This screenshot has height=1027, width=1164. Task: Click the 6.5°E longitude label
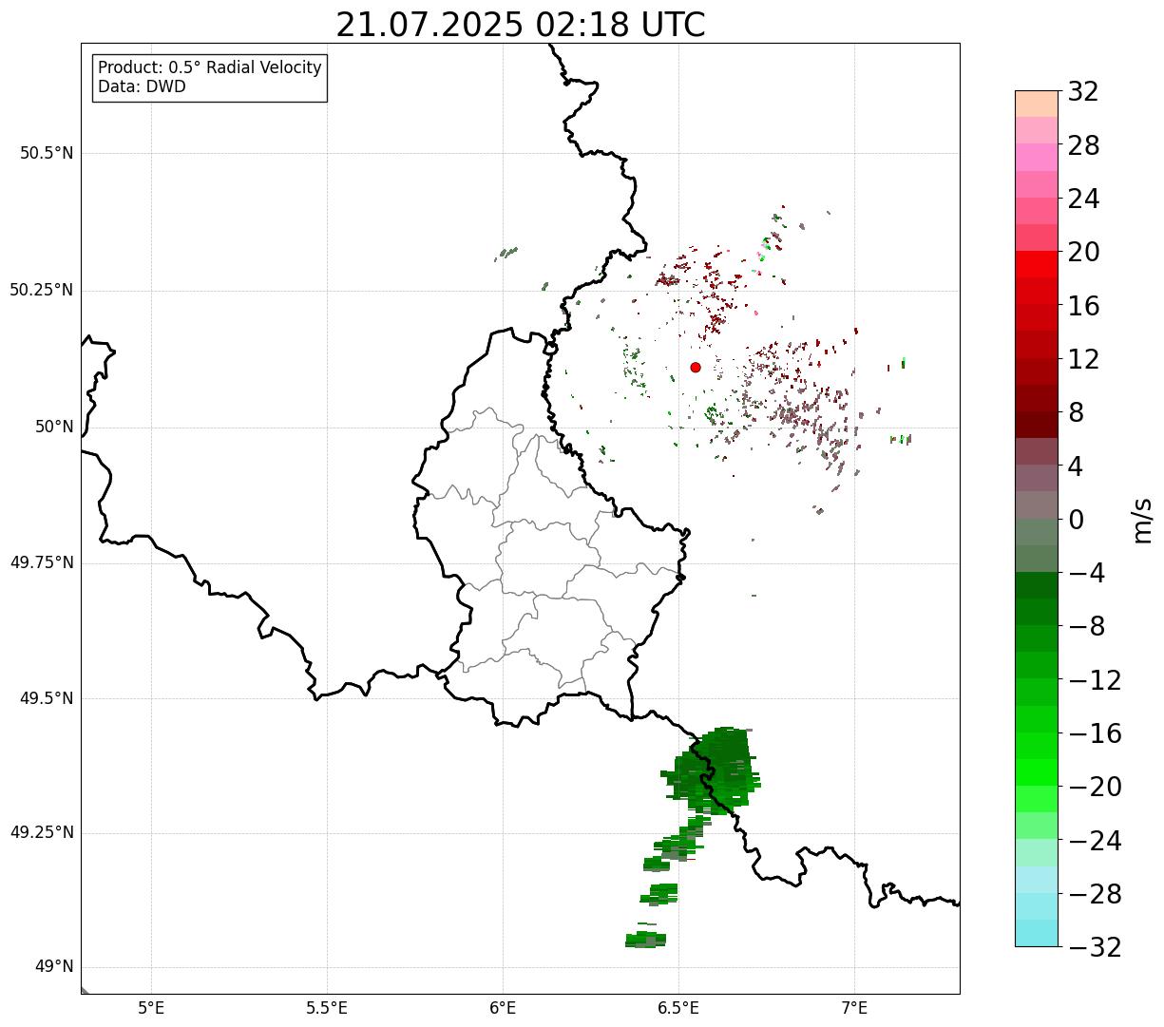678,1007
